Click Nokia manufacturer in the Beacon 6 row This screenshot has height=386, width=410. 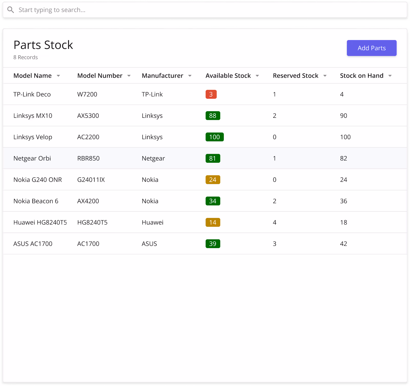150,201
